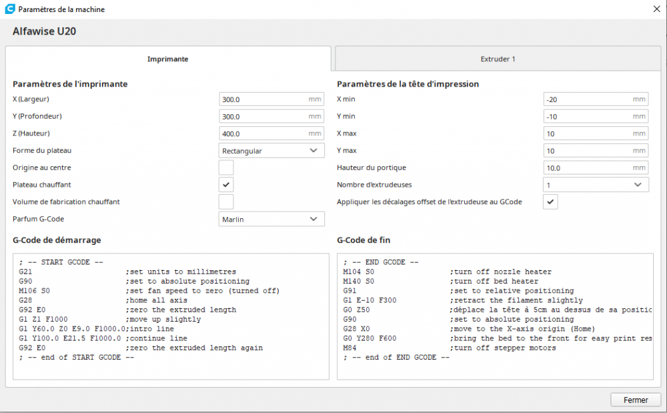Click the 'G1 E-10 F300' retract line
Screen dimensions: 667x413
coord(464,300)
